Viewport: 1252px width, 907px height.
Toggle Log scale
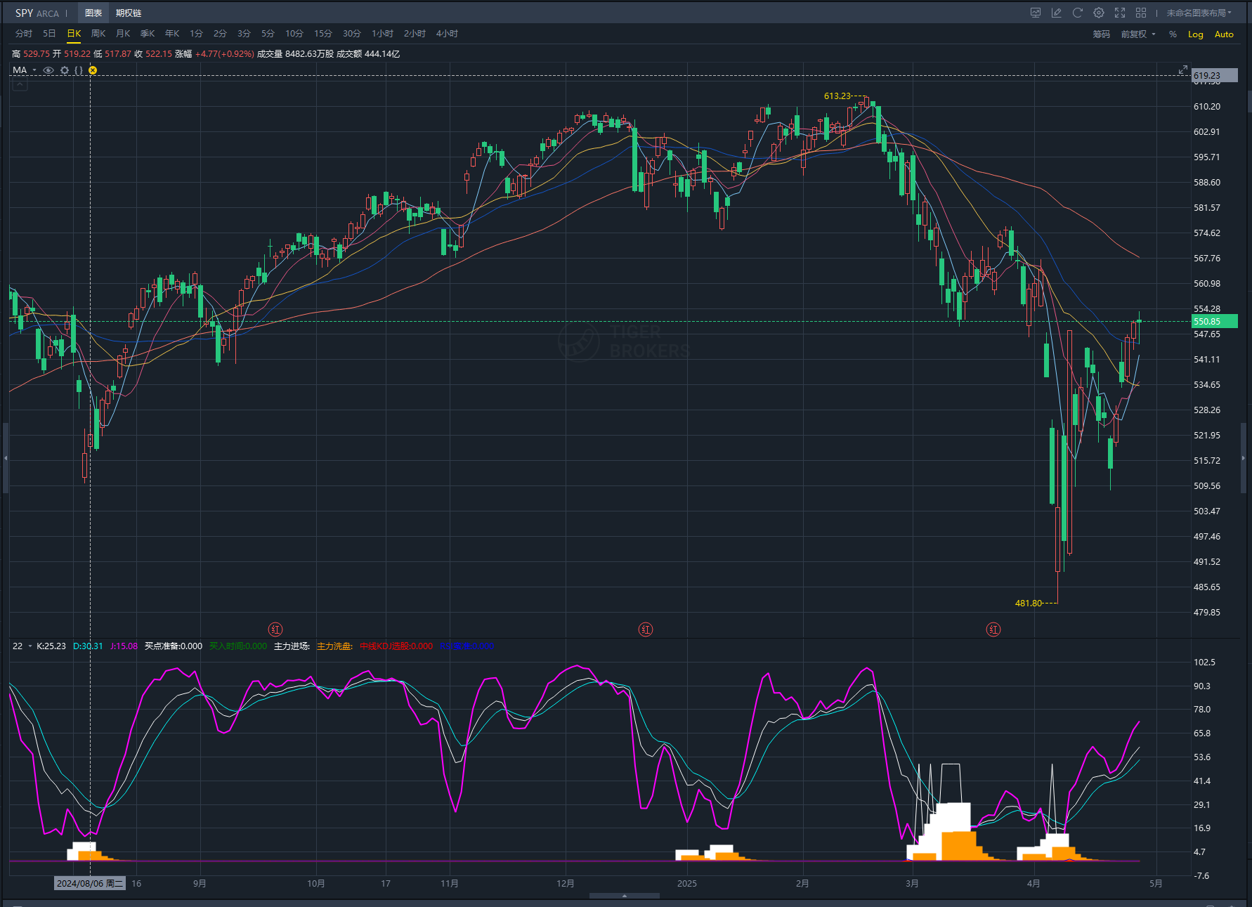coord(1195,34)
